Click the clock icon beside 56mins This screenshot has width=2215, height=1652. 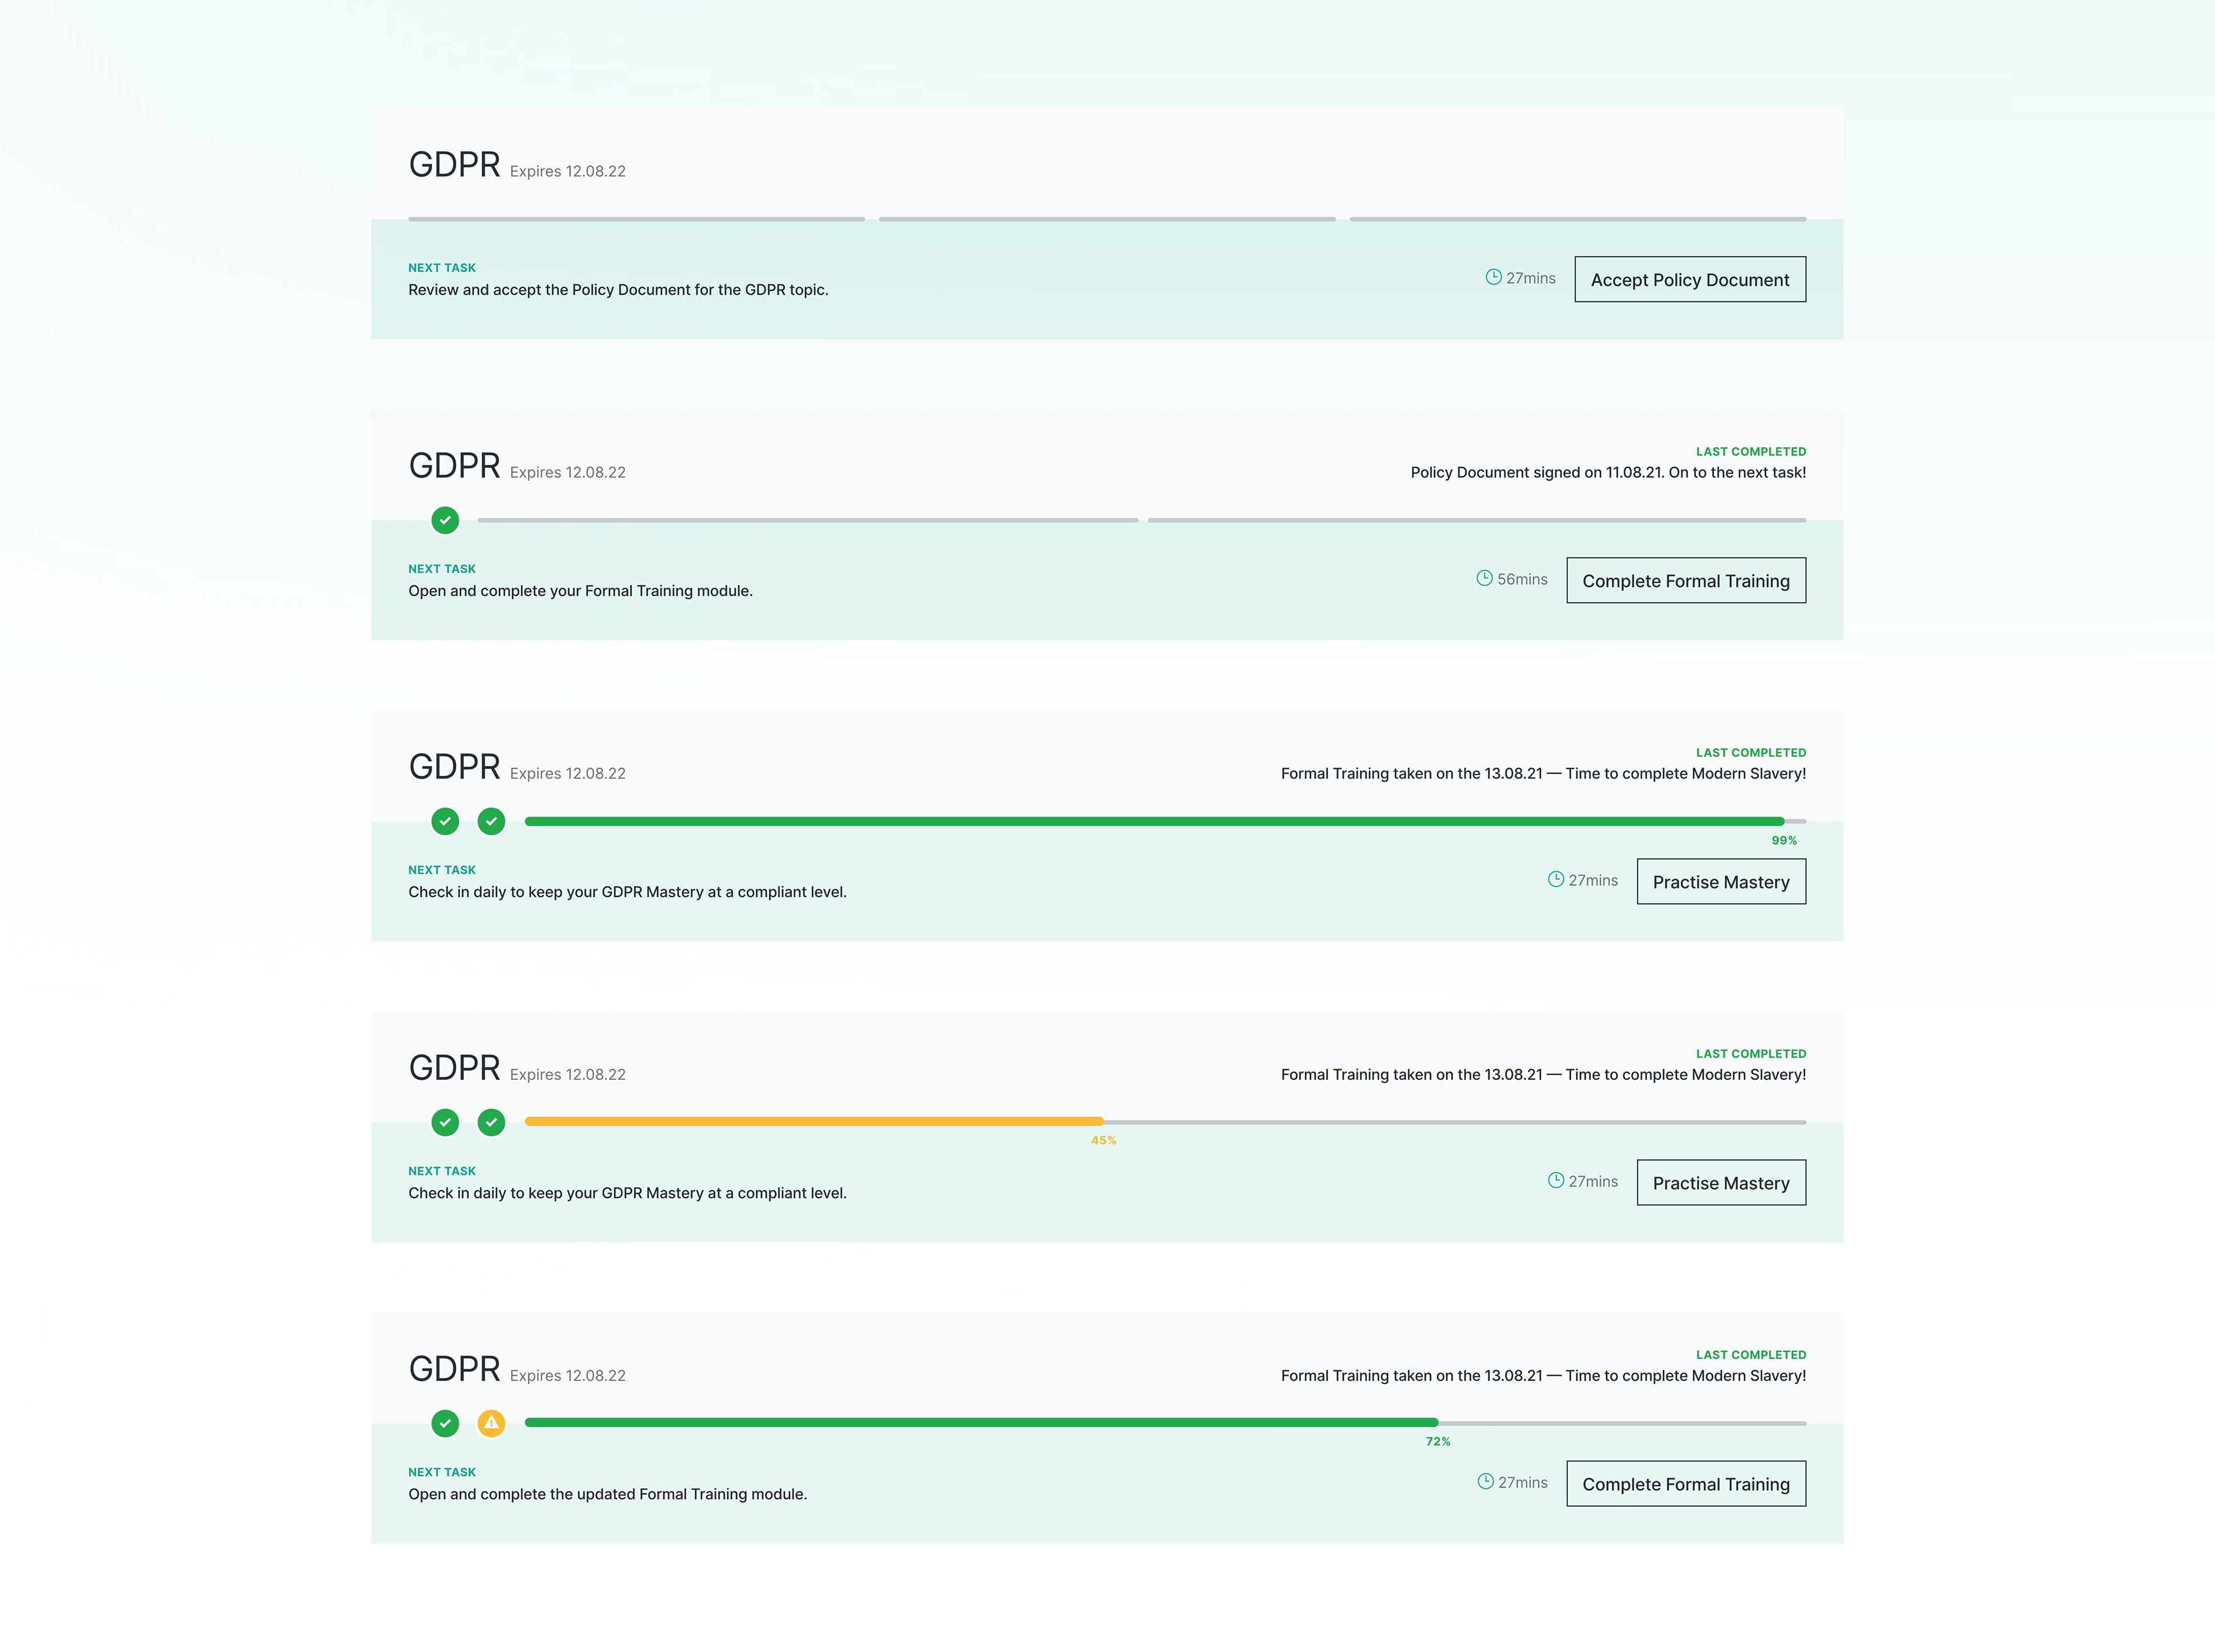click(1484, 578)
